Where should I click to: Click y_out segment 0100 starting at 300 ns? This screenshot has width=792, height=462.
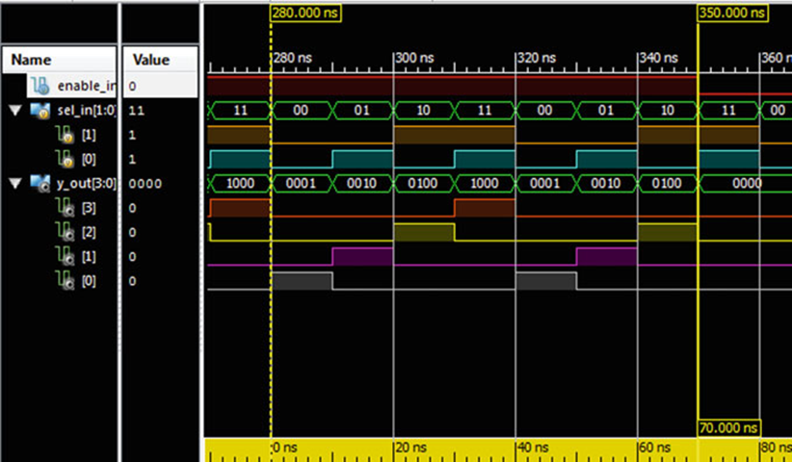pyautogui.click(x=424, y=184)
